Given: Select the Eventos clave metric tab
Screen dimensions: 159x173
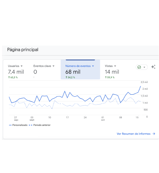Looking at the screenshot, I should pos(44,71).
